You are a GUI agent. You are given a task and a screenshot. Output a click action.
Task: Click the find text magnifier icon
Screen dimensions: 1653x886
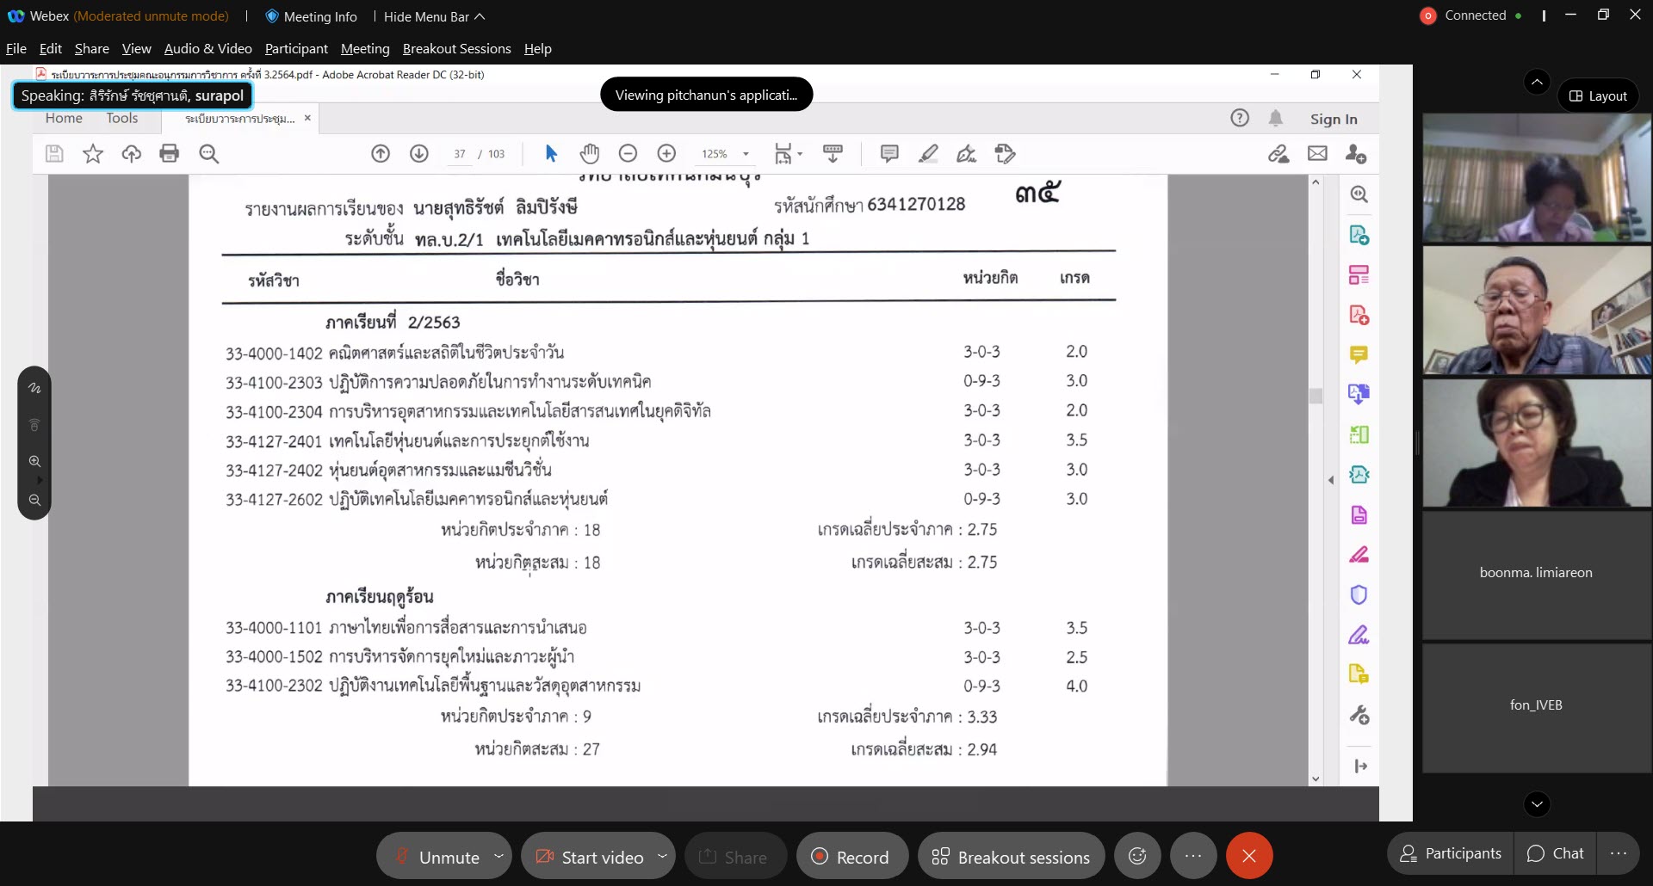[x=208, y=154]
